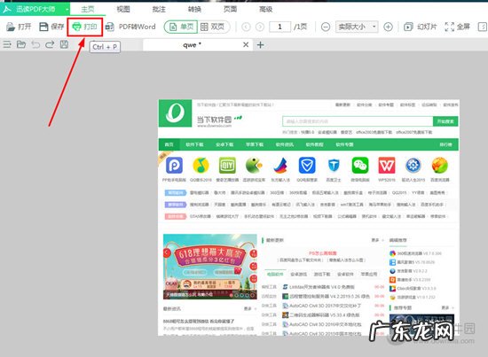Click the partially visible icon right of 全屏
This screenshot has height=357, width=488.
(x=483, y=27)
